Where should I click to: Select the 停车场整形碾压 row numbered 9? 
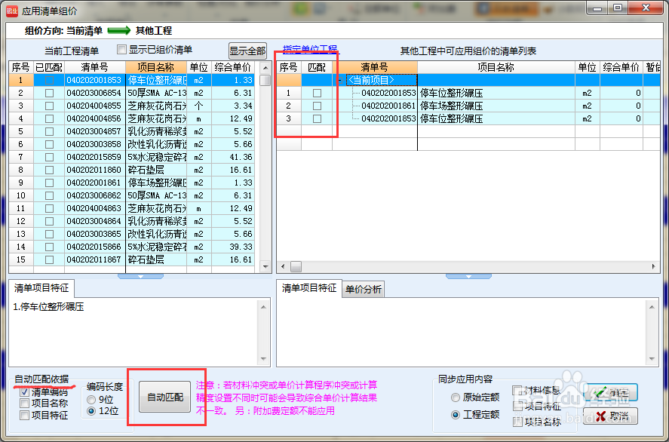(151, 183)
